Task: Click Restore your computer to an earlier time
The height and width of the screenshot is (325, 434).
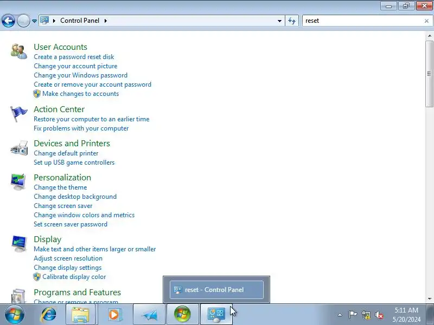Action: coord(92,119)
